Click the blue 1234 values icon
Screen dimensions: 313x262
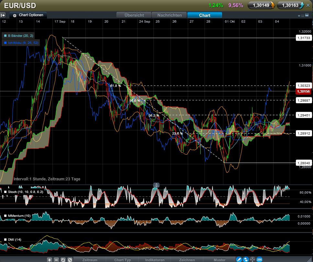tap(259, 259)
